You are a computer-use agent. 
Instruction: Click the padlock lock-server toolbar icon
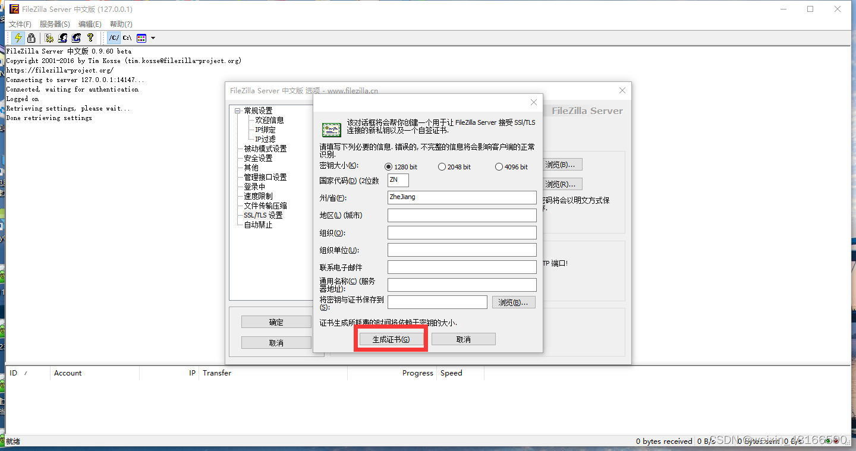click(x=32, y=38)
